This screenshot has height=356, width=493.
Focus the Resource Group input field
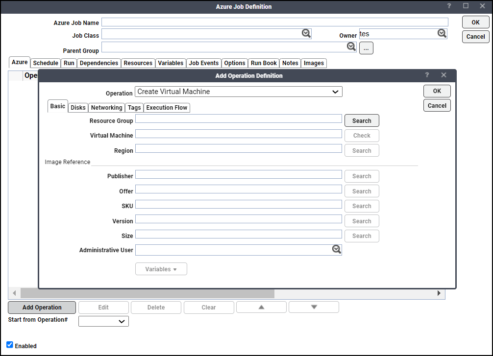pyautogui.click(x=239, y=119)
